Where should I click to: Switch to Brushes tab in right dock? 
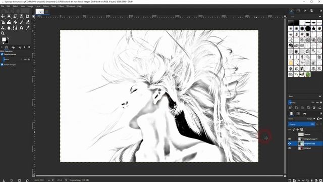pos(292,11)
